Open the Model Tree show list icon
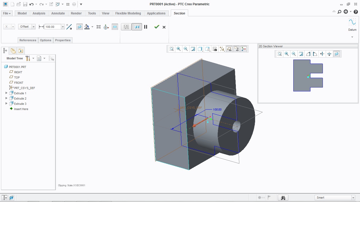This screenshot has width=360, height=249. (x=39, y=58)
